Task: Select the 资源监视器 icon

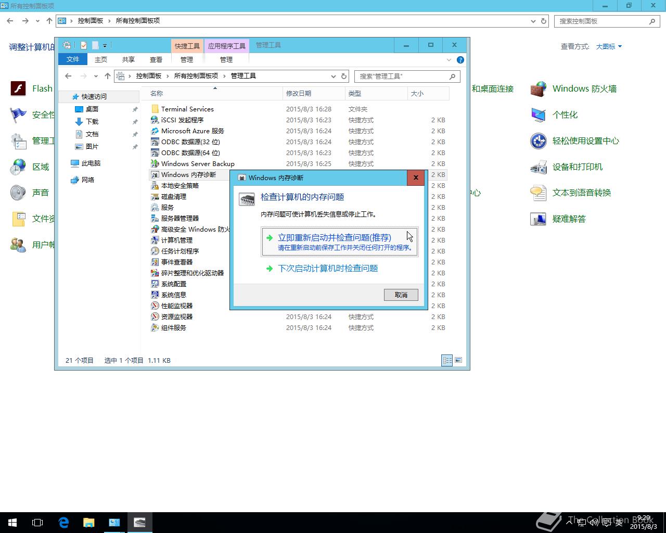Action: [x=155, y=316]
